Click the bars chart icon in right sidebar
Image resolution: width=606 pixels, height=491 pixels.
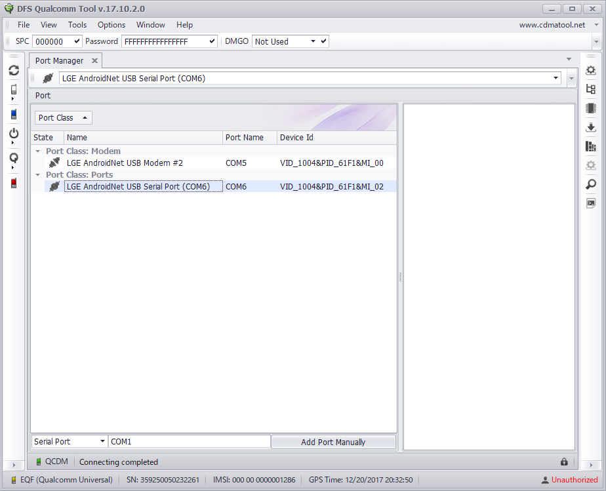(590, 146)
